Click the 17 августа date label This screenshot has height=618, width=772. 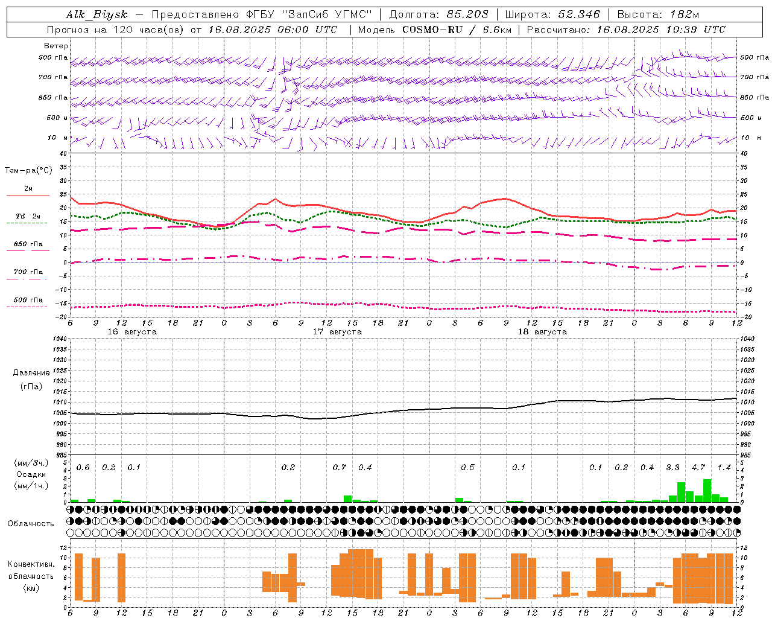click(x=337, y=332)
